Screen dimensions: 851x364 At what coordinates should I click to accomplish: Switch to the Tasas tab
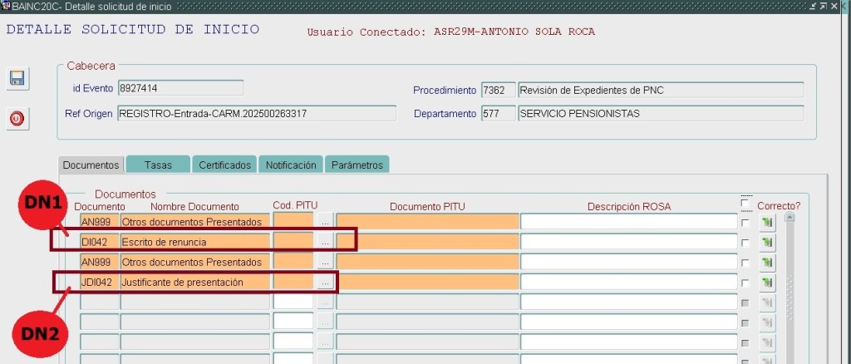pyautogui.click(x=158, y=165)
